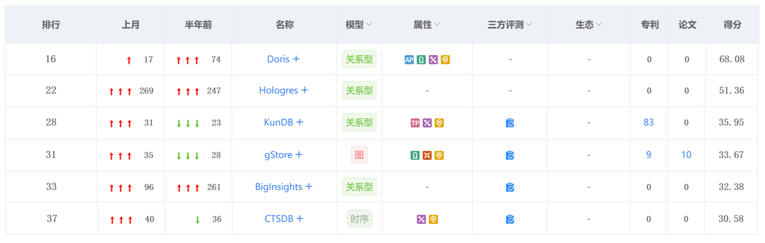Click gStore paper count 10
765x243 pixels.
coord(686,155)
